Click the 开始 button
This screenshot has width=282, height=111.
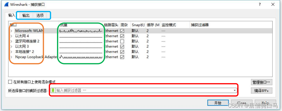coord(218,103)
